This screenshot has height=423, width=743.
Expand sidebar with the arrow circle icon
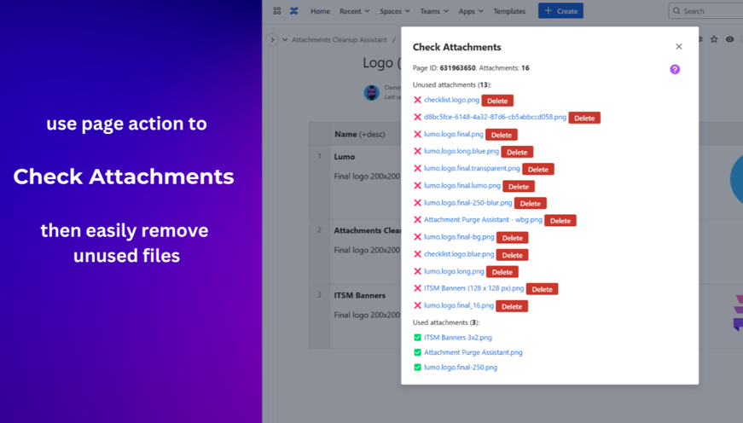coord(272,40)
